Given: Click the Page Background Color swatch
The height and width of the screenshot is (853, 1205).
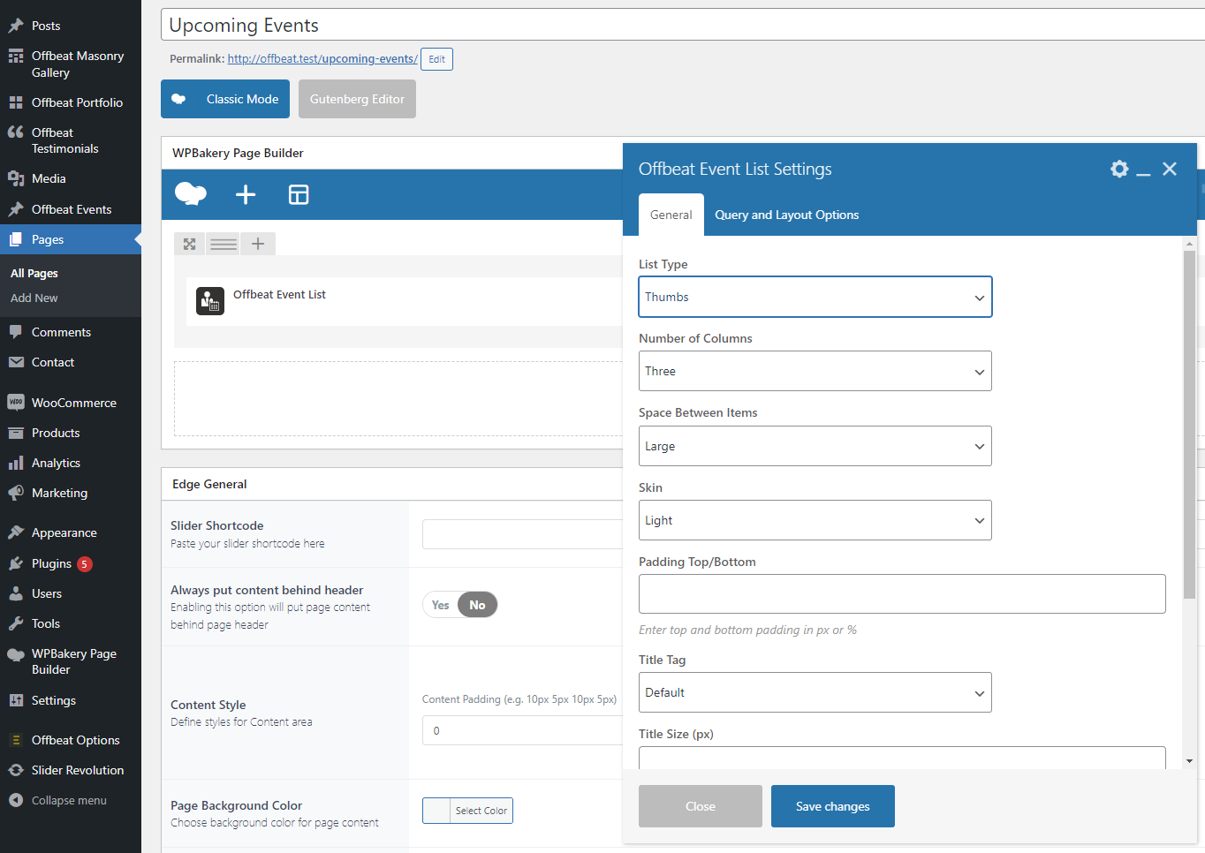Looking at the screenshot, I should (436, 811).
